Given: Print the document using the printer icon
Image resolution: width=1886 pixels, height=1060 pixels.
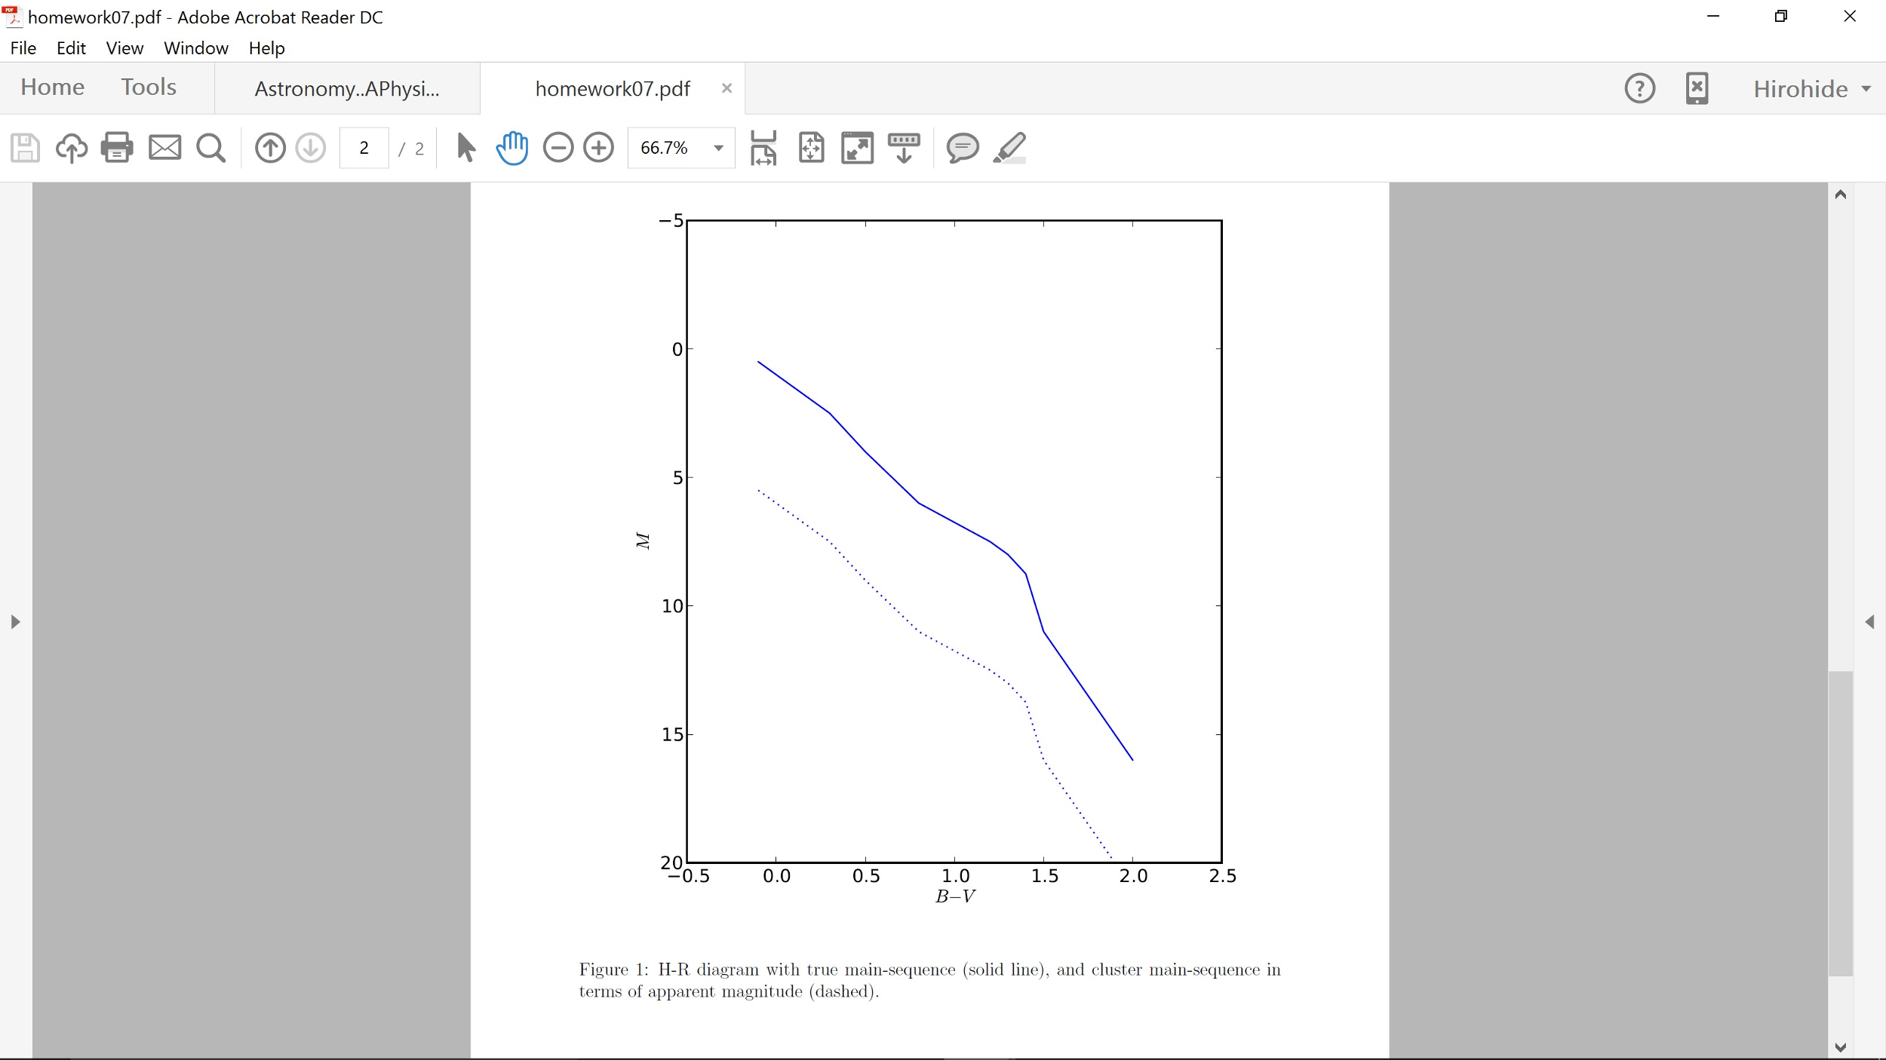Looking at the screenshot, I should (x=117, y=148).
